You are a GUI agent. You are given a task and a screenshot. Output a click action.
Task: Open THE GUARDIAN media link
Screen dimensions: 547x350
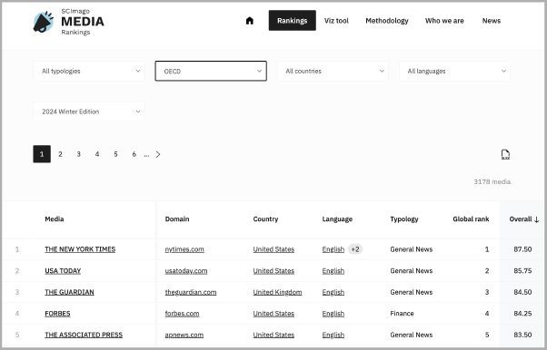click(69, 292)
